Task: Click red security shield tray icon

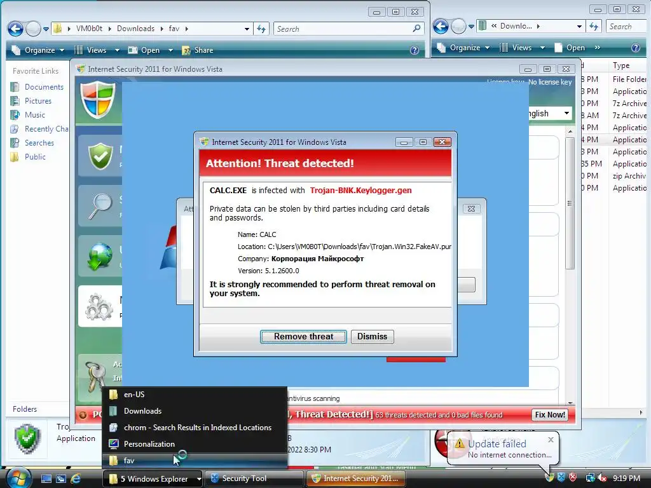Action: click(x=573, y=477)
